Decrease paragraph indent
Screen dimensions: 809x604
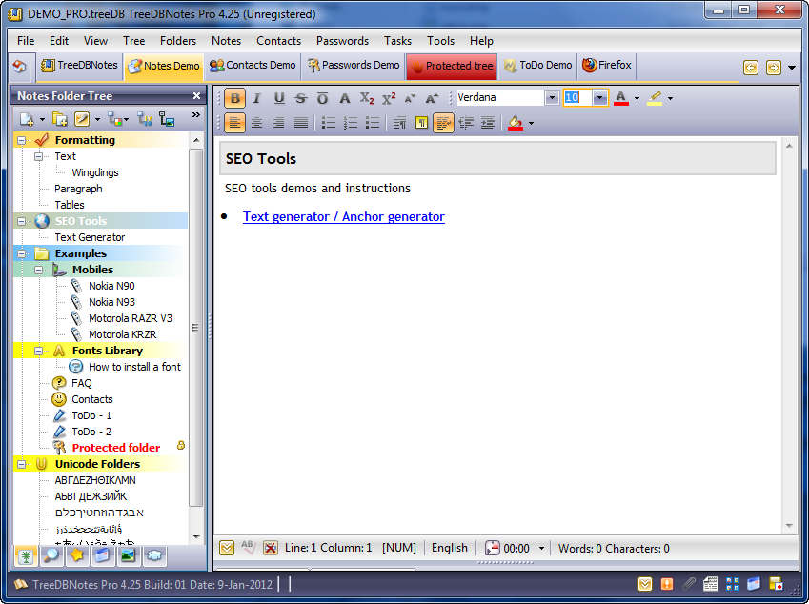tap(466, 123)
